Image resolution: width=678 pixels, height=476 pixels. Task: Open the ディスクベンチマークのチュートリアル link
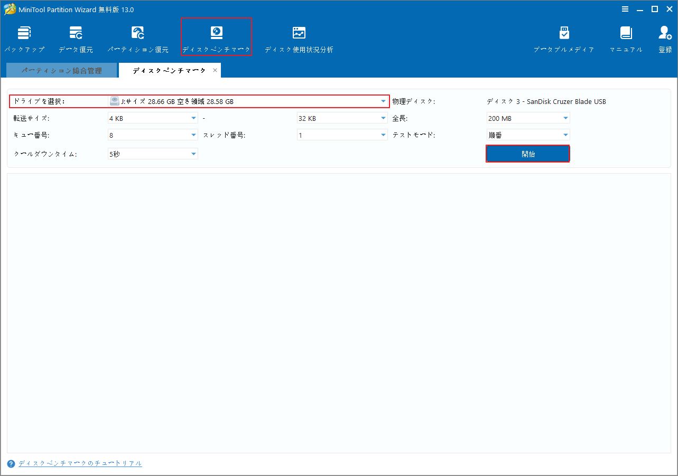click(80, 463)
